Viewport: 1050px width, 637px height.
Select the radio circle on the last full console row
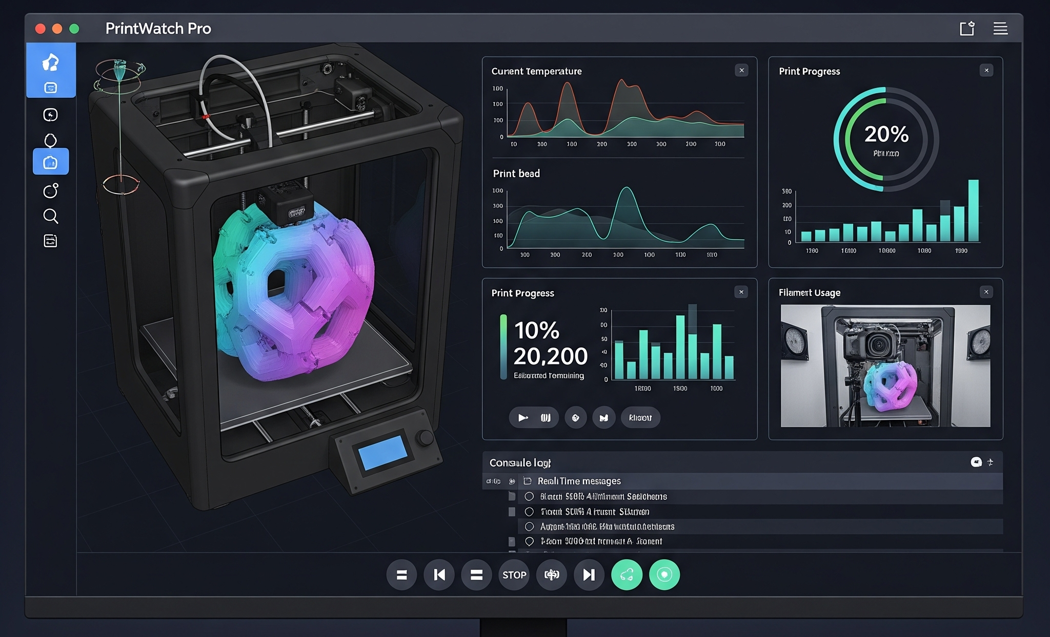pos(529,541)
